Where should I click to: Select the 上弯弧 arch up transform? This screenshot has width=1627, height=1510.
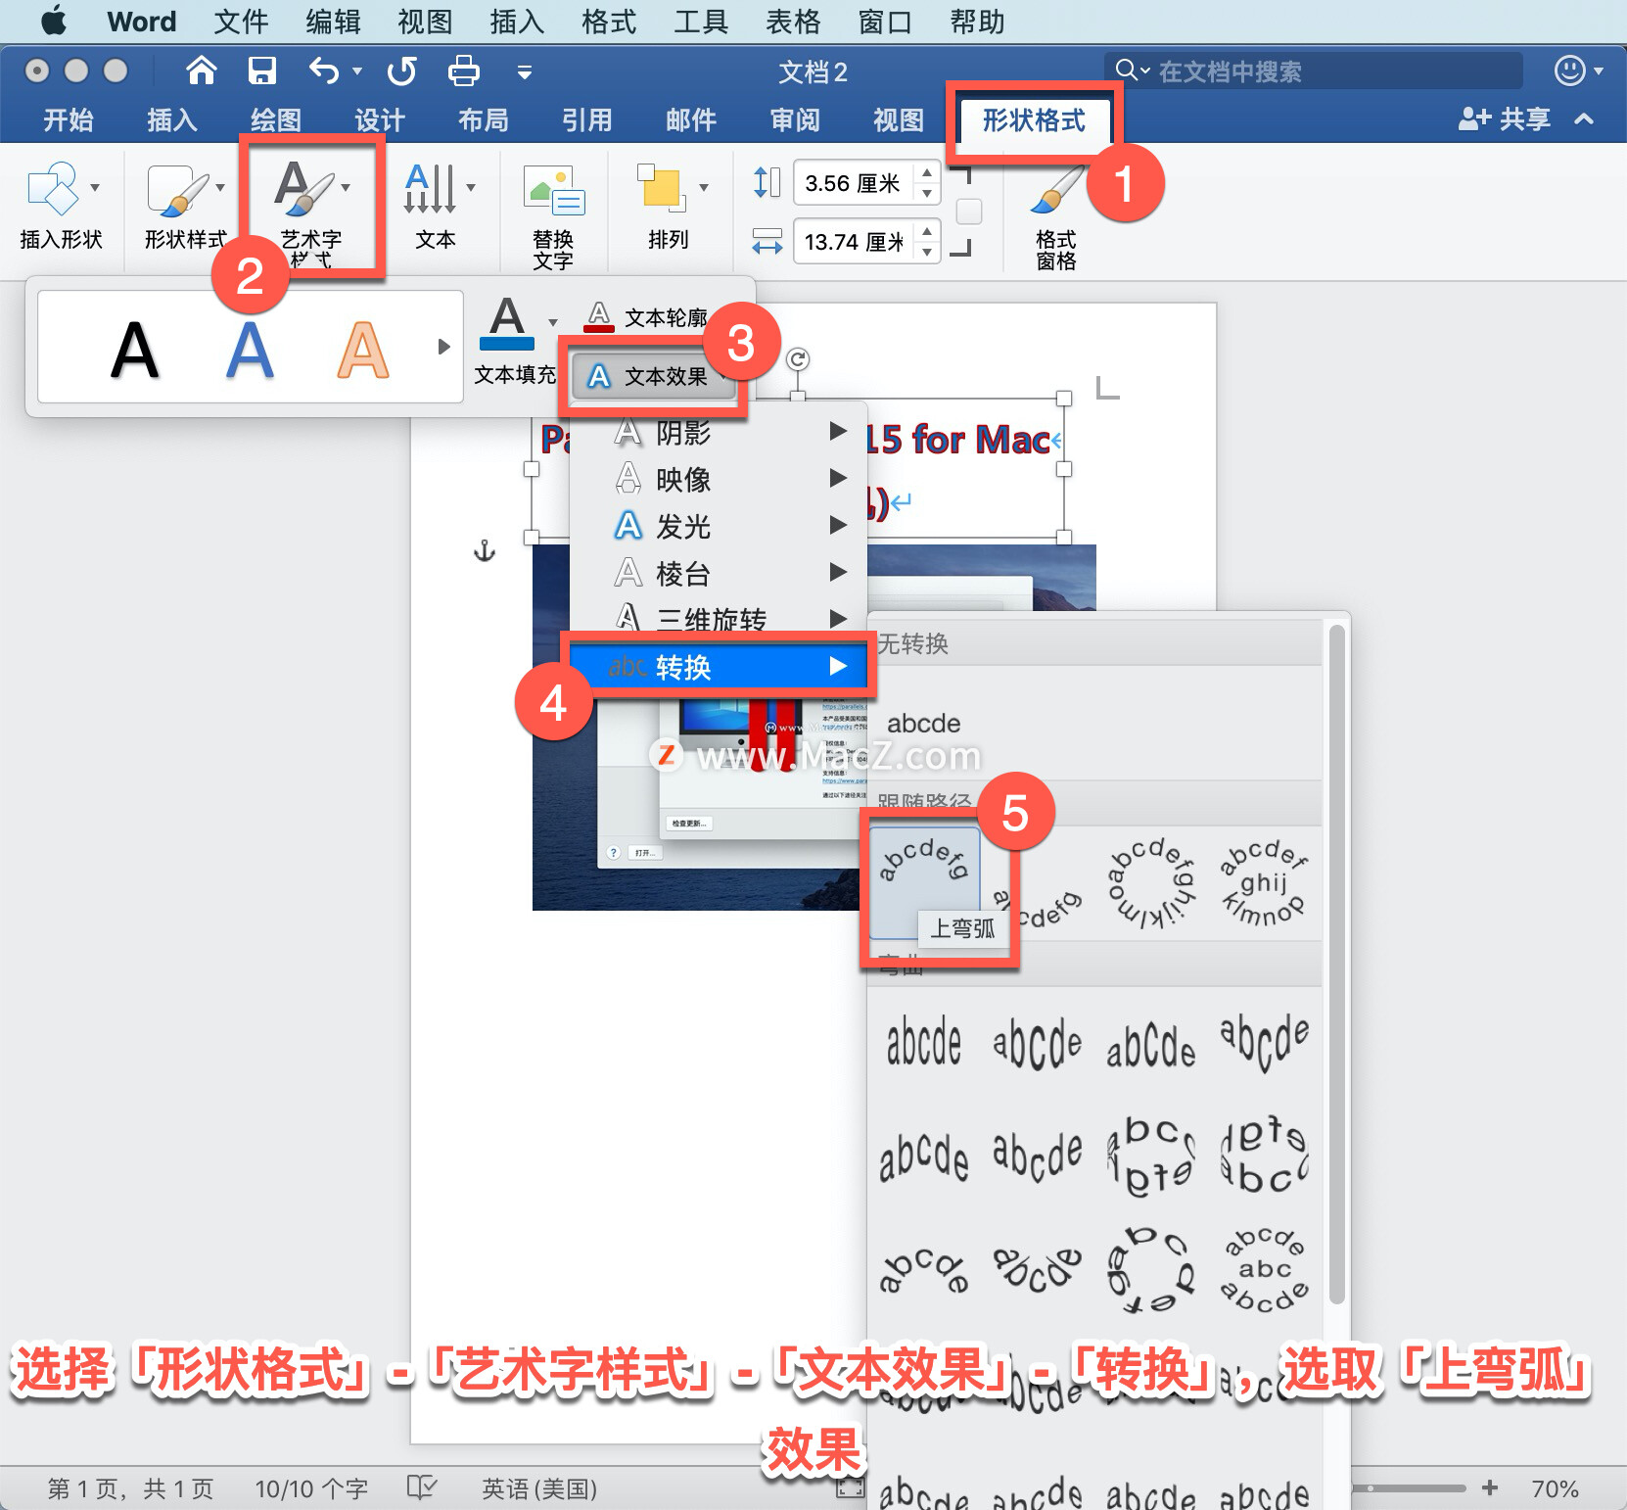(x=924, y=881)
